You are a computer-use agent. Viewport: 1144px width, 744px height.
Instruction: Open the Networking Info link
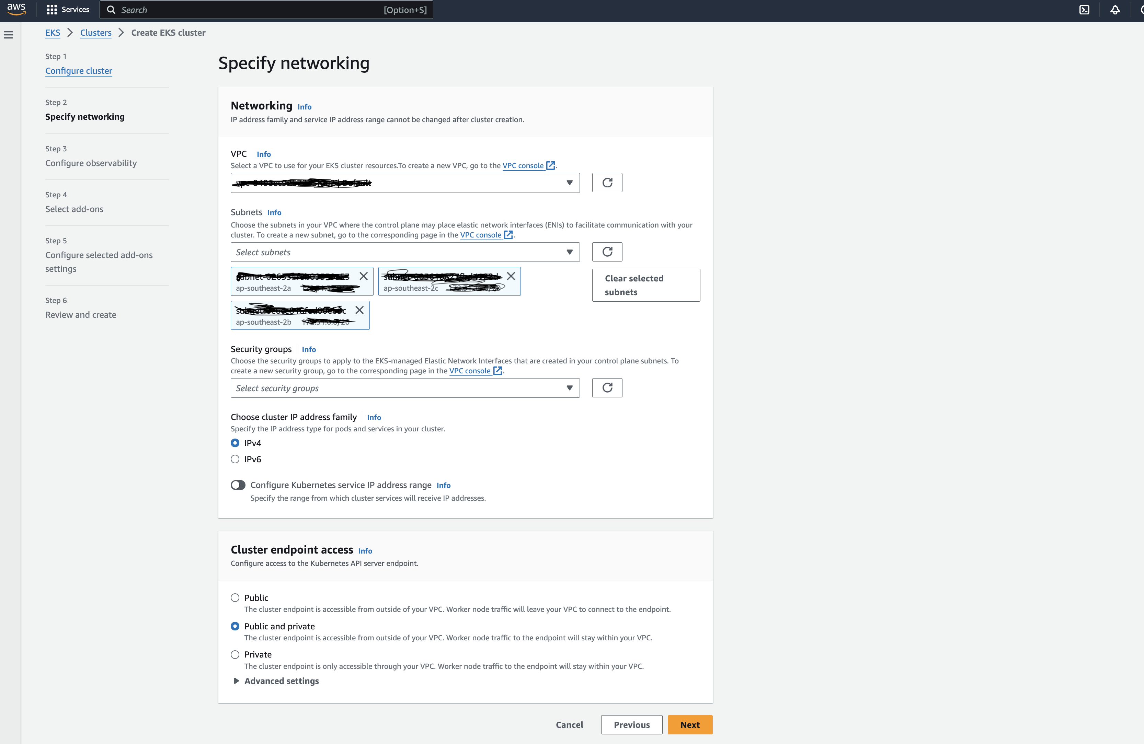pyautogui.click(x=304, y=106)
